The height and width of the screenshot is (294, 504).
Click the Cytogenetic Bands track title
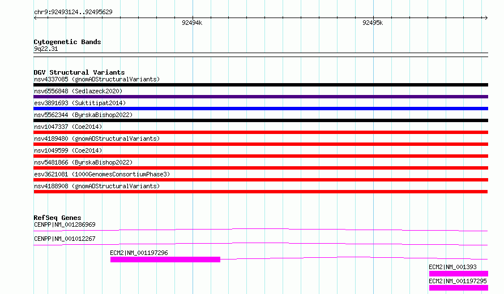point(67,42)
